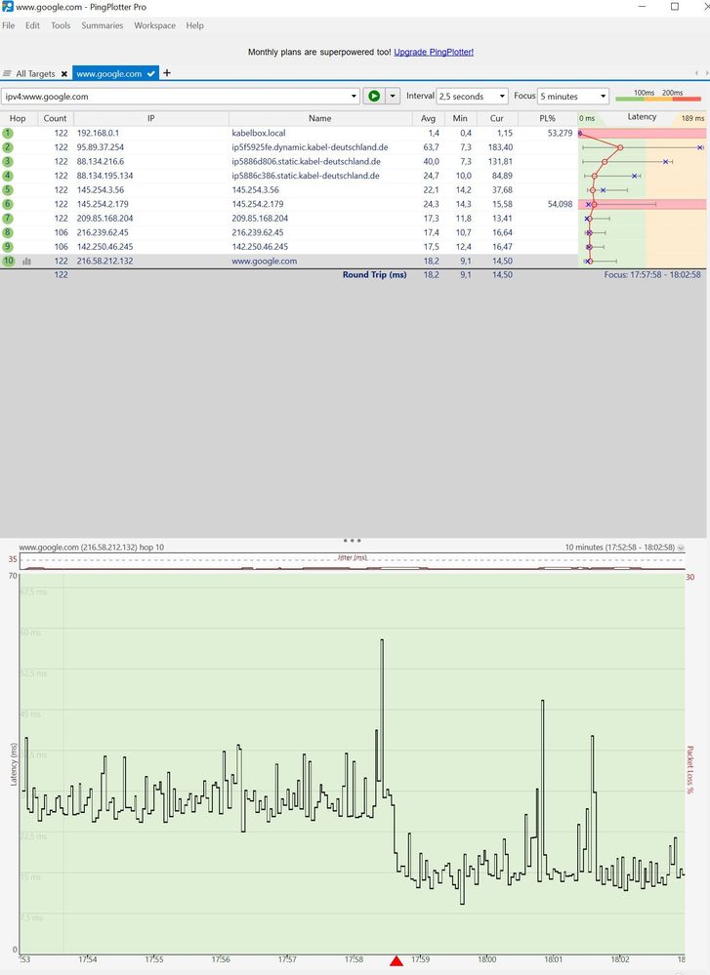The image size is (710, 975).
Task: Open the Focus 5 minutes dropdown
Action: point(573,97)
